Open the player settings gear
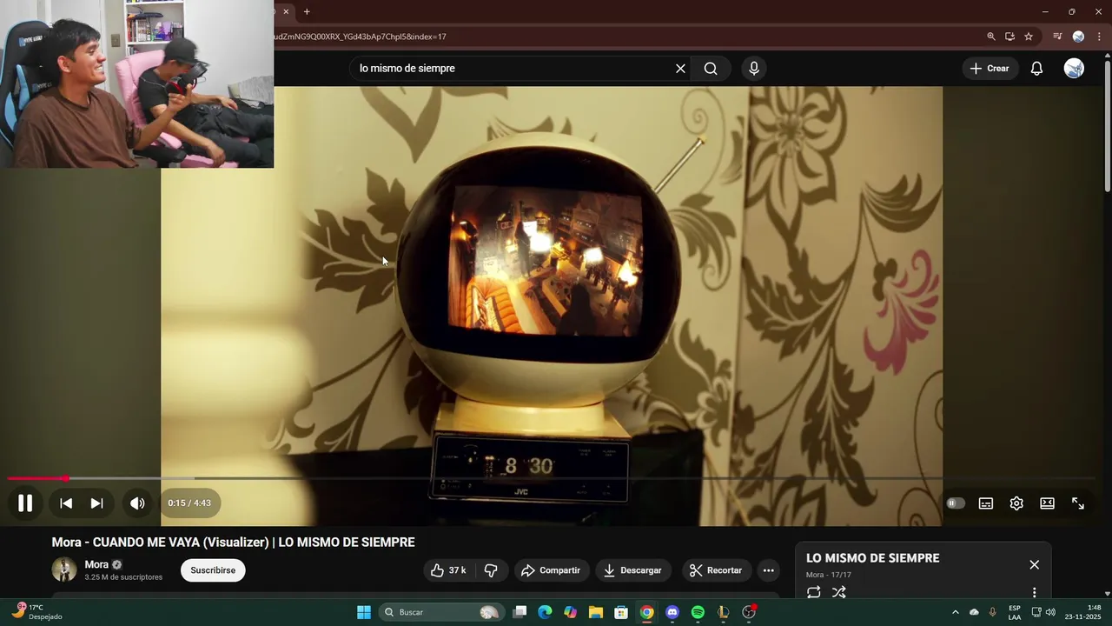This screenshot has height=626, width=1112. tap(1016, 503)
